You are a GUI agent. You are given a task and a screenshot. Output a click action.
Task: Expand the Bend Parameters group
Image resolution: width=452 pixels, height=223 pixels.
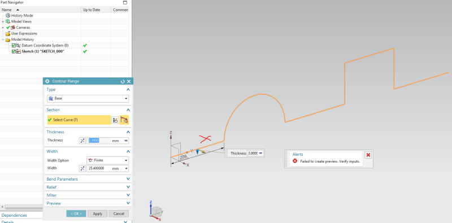(128, 179)
